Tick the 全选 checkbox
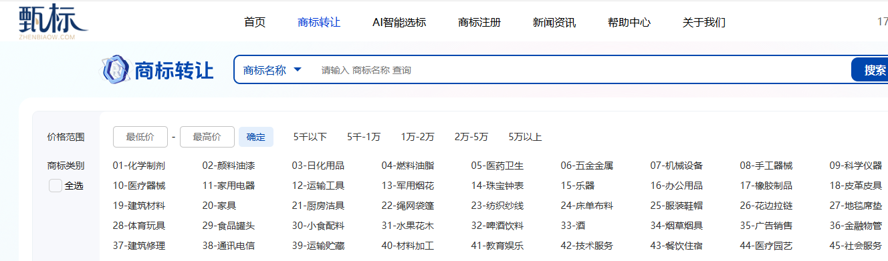The width and height of the screenshot is (888, 261). click(55, 186)
